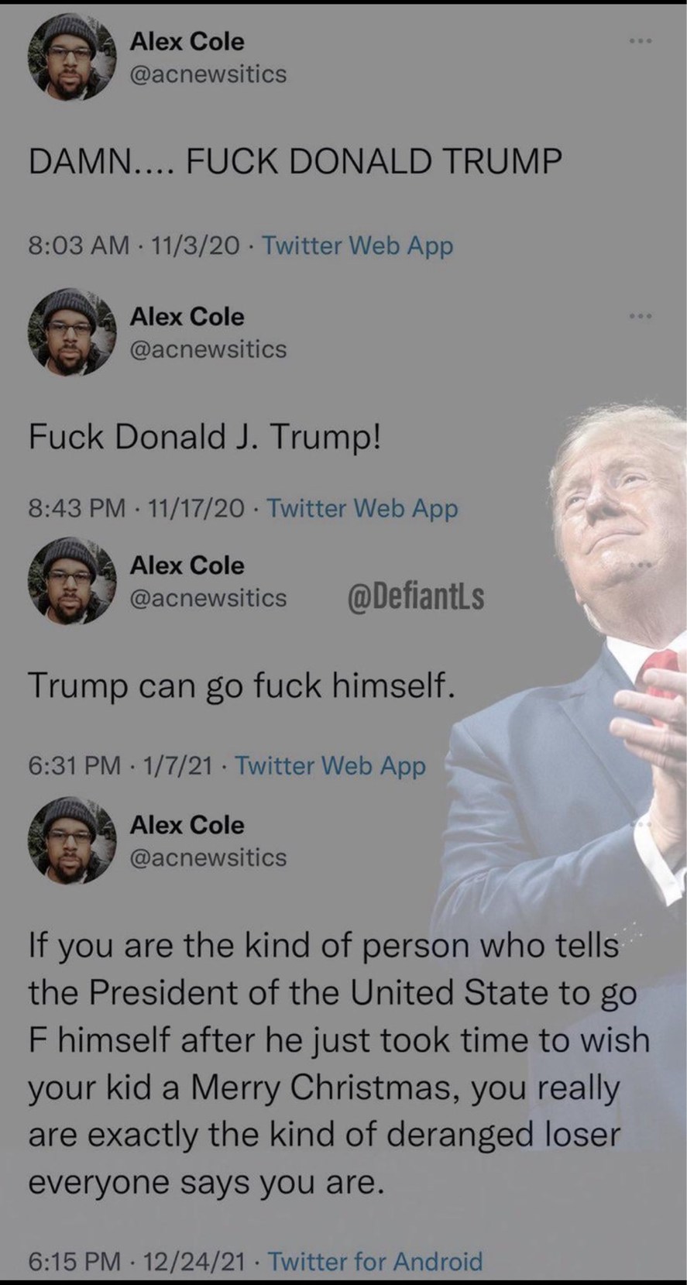Image resolution: width=687 pixels, height=1285 pixels.
Task: Click the 'Merry Christmas' tweet text body
Action: 338,1064
